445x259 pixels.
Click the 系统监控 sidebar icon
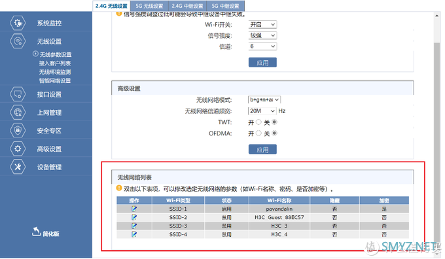(18, 23)
